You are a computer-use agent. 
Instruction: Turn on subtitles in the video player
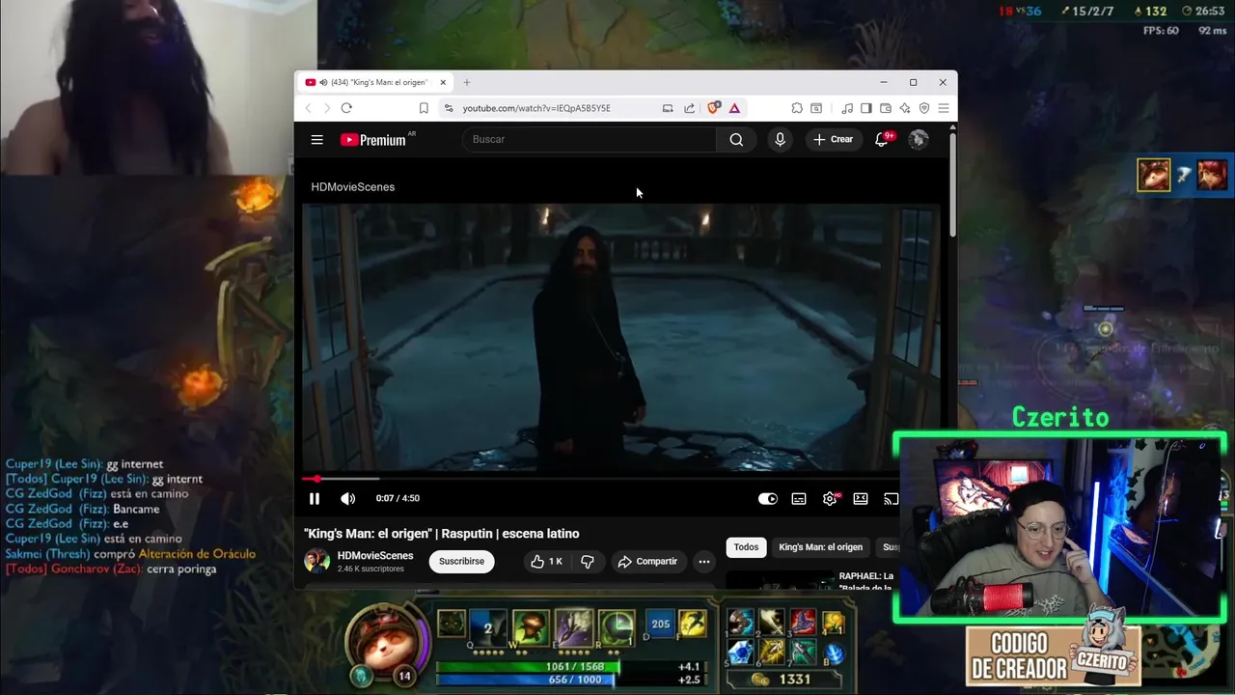799,498
